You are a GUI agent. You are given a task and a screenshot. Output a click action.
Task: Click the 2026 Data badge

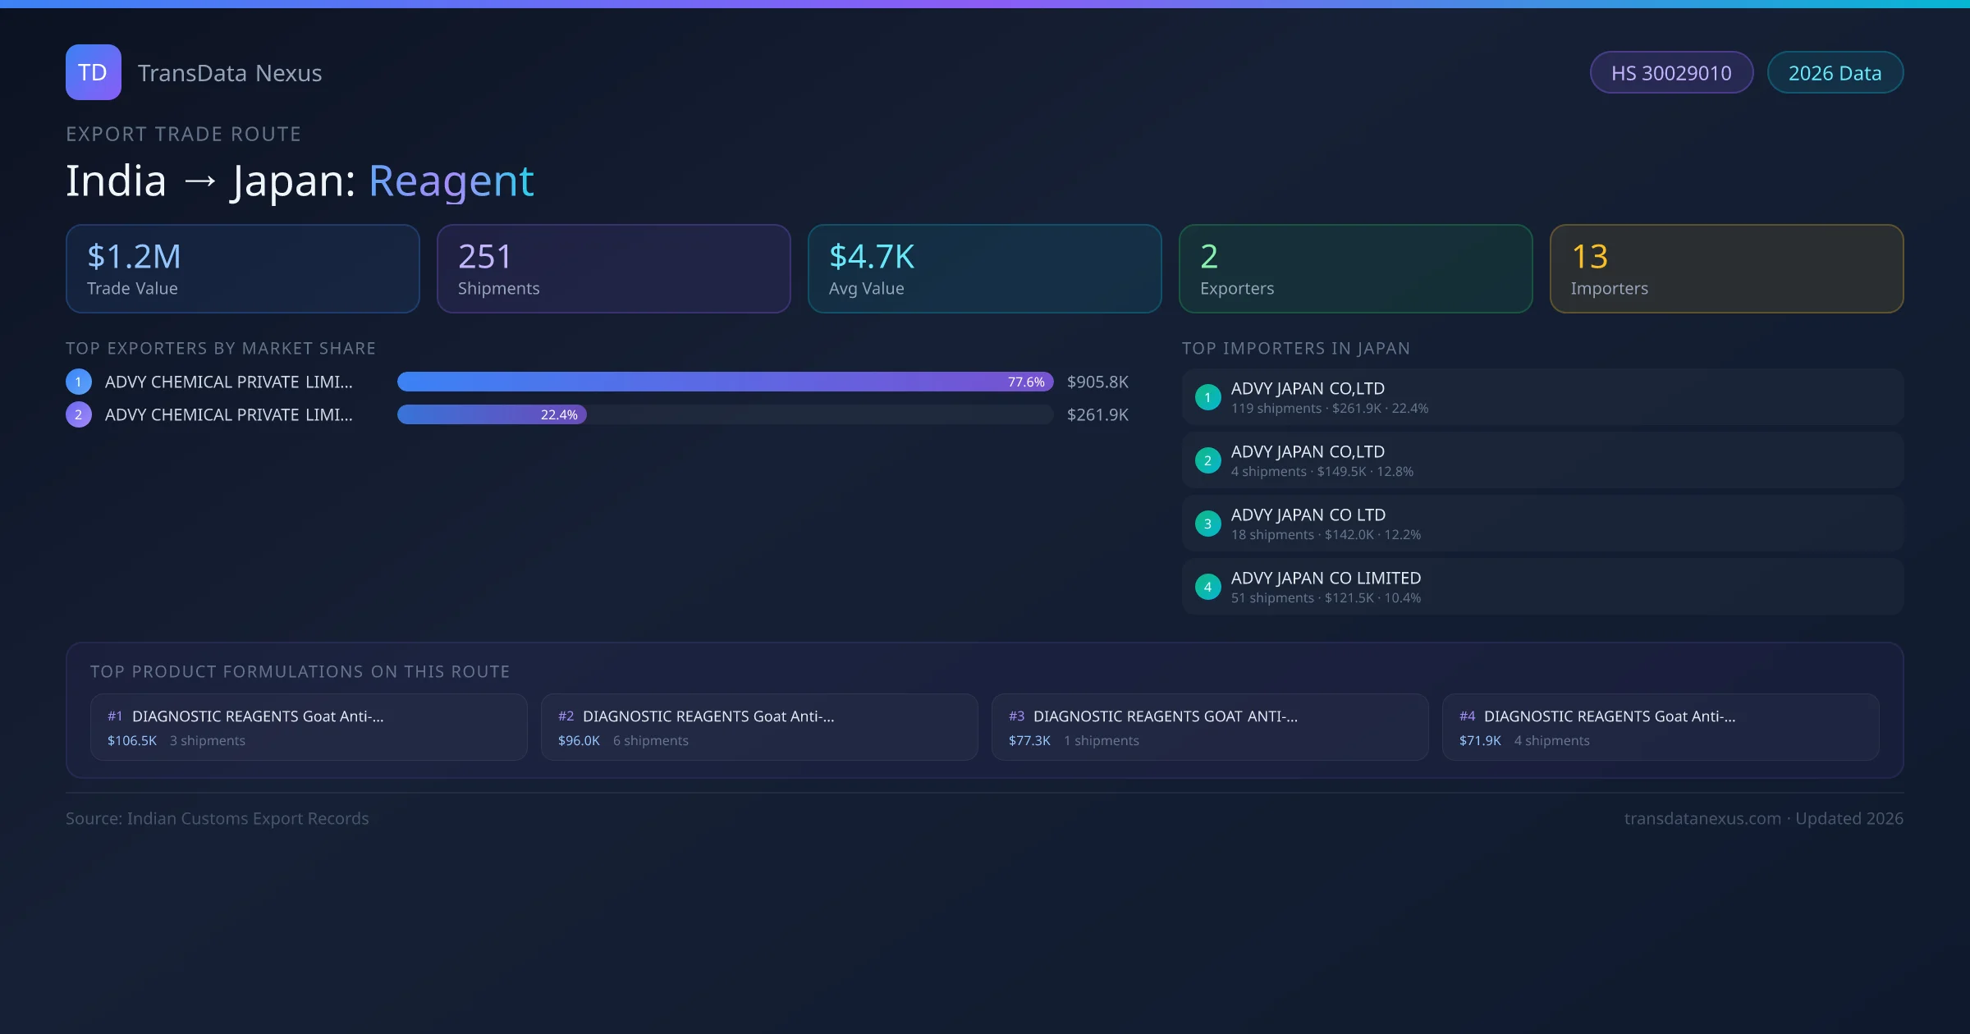[x=1834, y=73]
